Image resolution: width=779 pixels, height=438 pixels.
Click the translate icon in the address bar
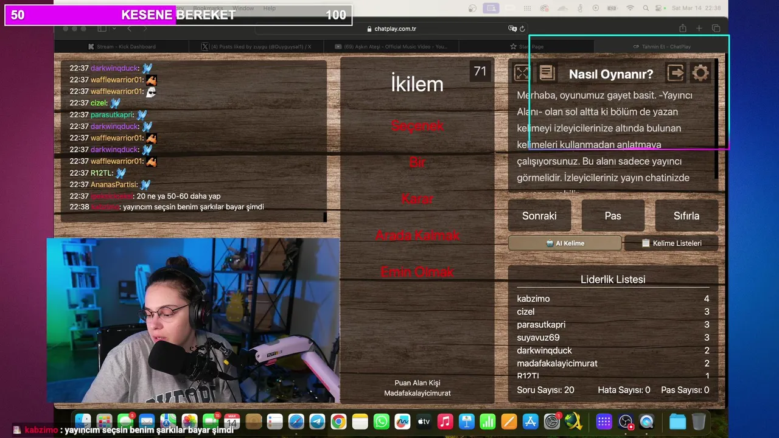click(512, 29)
